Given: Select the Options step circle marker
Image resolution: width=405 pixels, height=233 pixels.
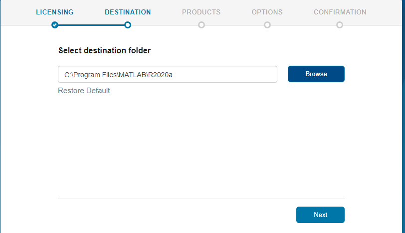Looking at the screenshot, I should pyautogui.click(x=267, y=25).
